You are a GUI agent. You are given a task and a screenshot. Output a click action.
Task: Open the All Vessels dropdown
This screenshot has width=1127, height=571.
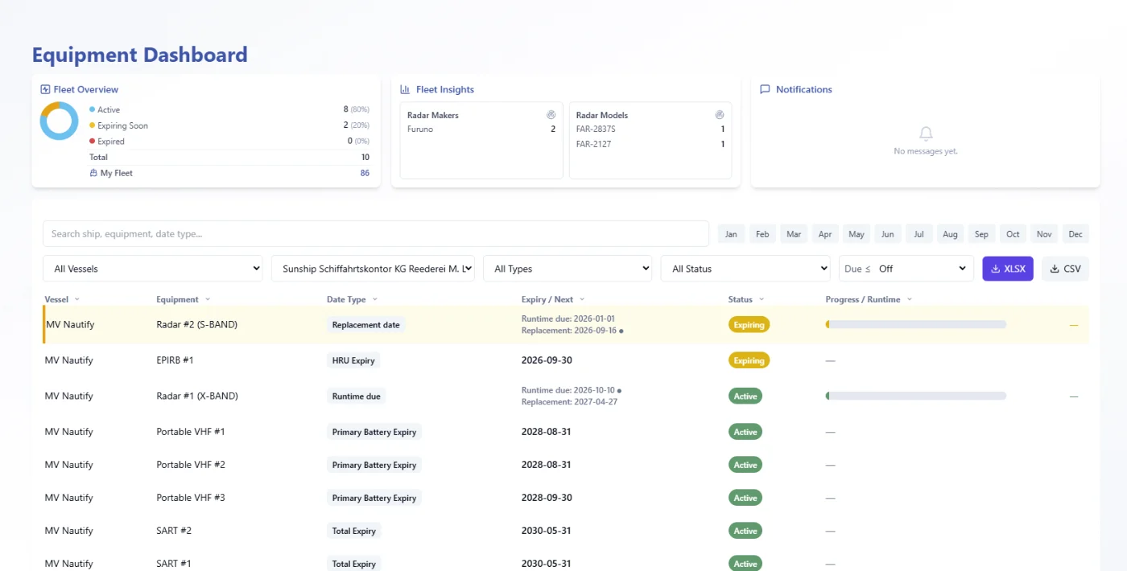(153, 269)
